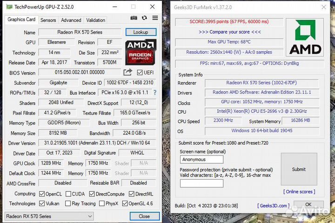Click the GPU Name field Radeon RX 570 Series
The height and width of the screenshot is (223, 335).
pos(80,32)
